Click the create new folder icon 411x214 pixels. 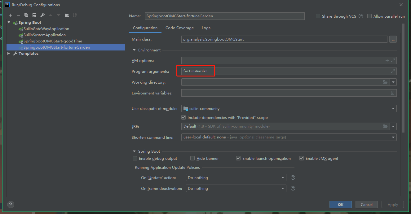[x=67, y=15]
